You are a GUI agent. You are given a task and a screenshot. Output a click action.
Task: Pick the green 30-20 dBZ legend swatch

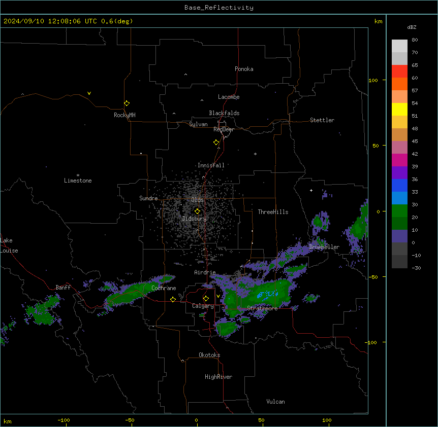399,211
